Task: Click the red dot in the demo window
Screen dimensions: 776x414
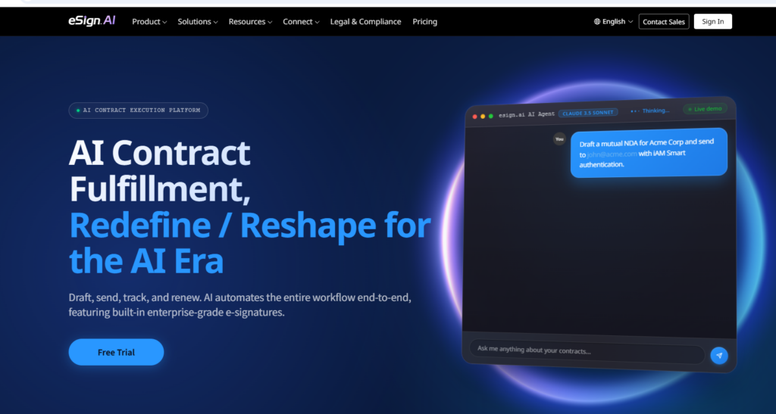Action: click(x=474, y=117)
